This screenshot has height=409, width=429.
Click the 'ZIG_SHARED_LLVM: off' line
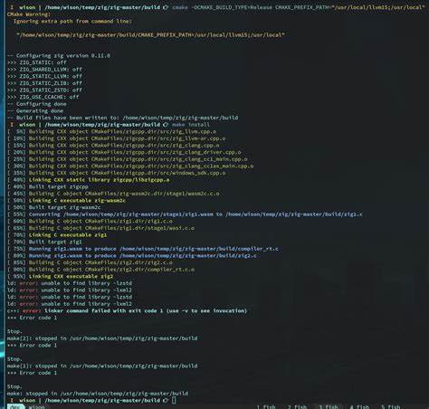point(44,70)
